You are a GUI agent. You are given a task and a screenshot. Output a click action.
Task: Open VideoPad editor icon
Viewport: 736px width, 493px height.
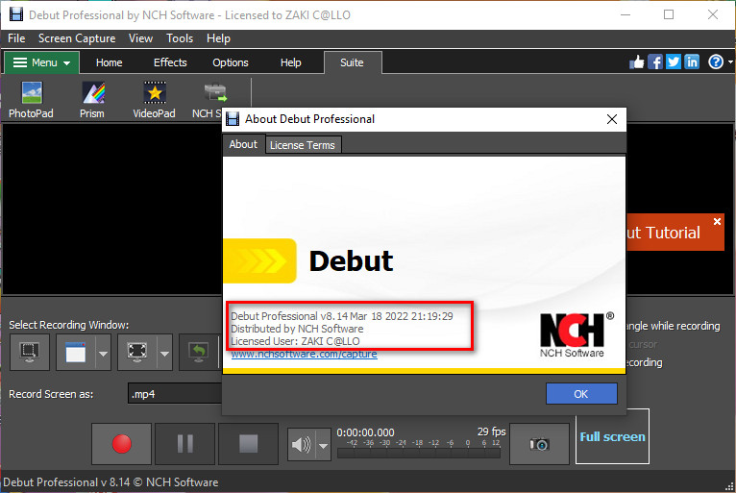tap(154, 99)
